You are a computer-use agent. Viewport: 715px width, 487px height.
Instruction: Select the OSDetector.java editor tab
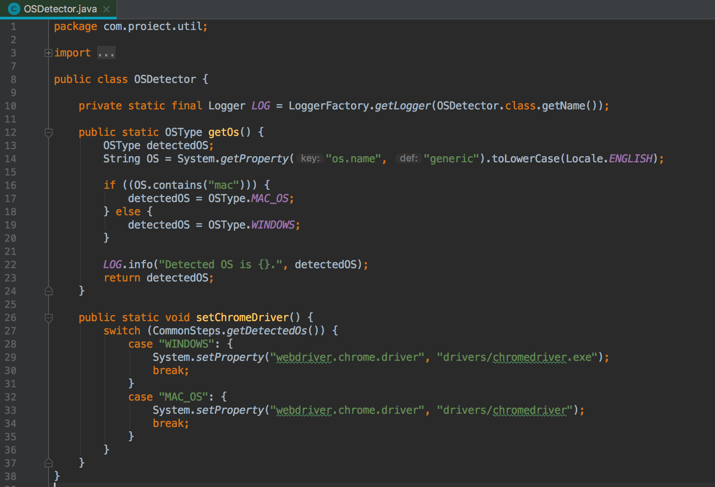coord(60,9)
